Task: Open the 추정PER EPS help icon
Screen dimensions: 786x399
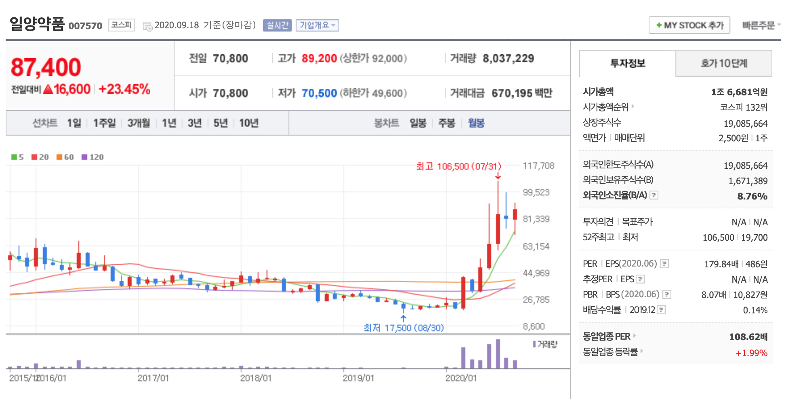Action: click(x=640, y=279)
